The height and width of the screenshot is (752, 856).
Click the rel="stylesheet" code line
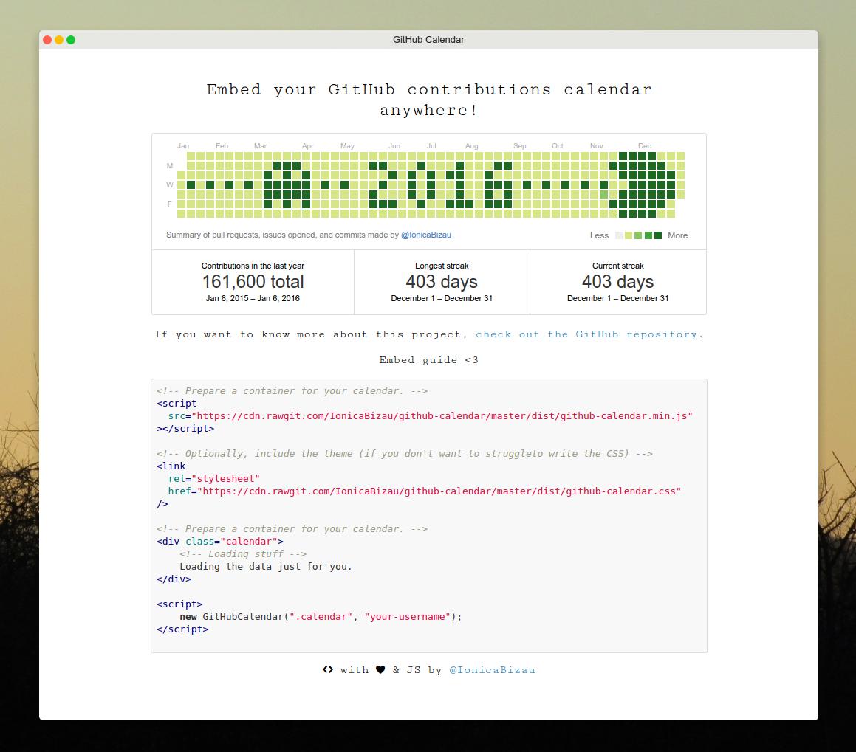(x=214, y=479)
